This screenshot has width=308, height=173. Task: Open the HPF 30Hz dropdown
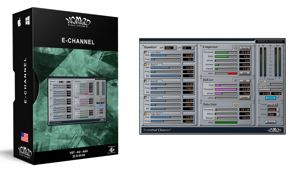coord(171,48)
